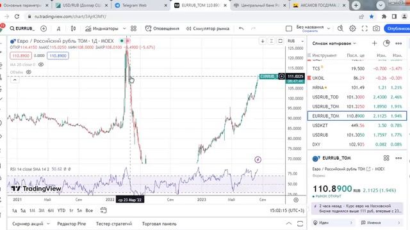Add a symbol to the watchlist

[374, 43]
